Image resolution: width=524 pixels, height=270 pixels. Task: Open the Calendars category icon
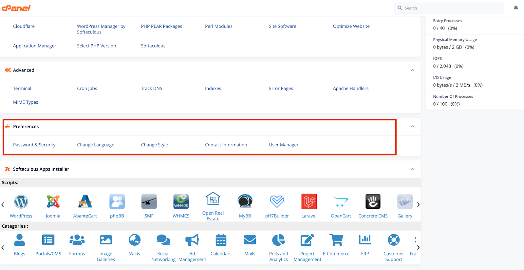point(221,240)
